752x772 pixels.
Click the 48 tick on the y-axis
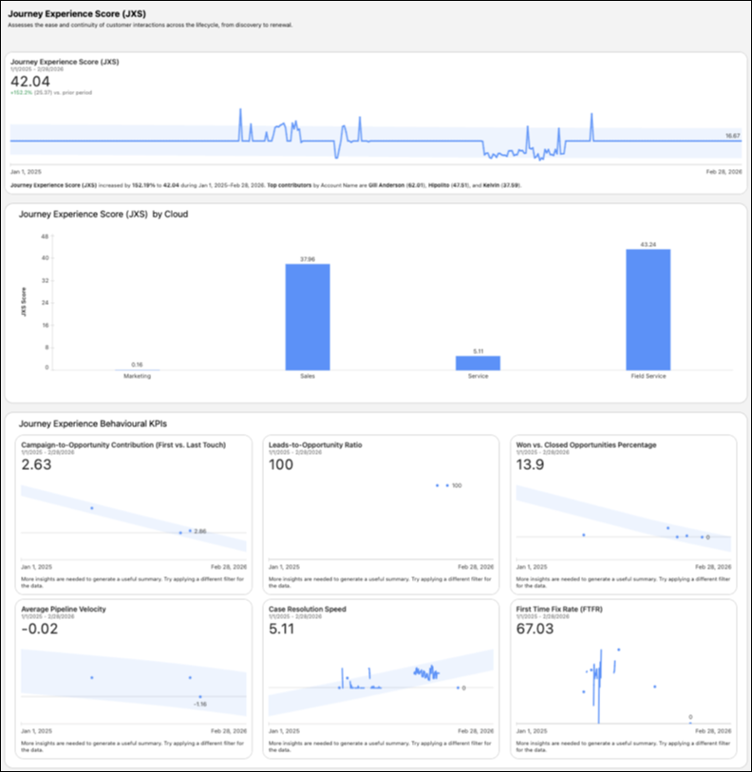point(45,236)
